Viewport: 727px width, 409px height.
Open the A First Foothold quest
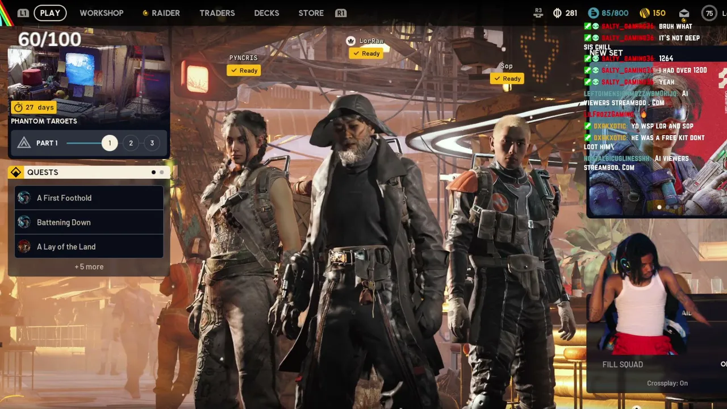coord(89,198)
